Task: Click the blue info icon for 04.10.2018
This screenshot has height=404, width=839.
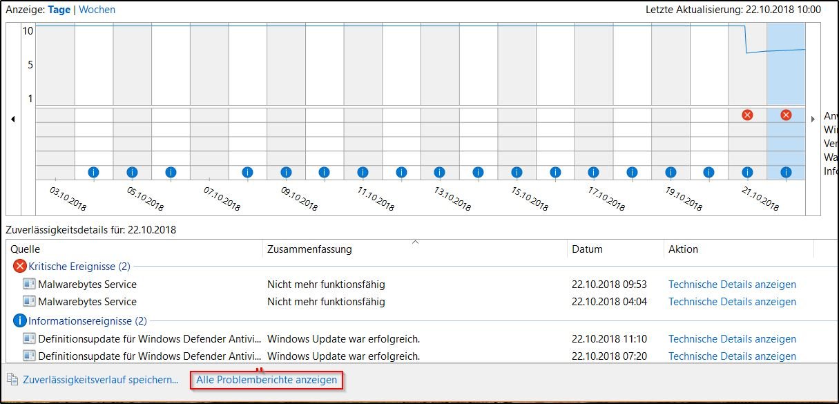Action: [x=94, y=172]
